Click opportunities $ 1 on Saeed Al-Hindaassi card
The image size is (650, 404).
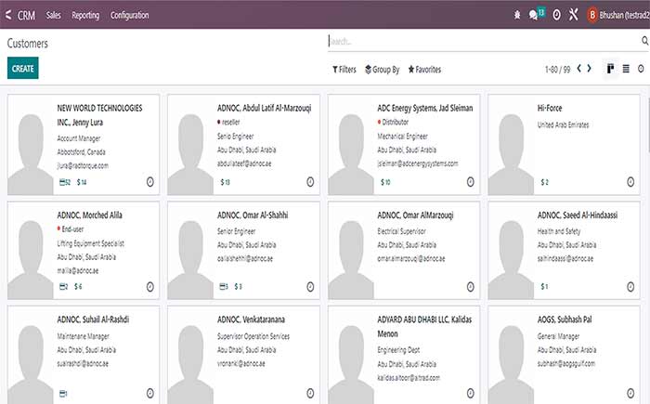(x=545, y=287)
